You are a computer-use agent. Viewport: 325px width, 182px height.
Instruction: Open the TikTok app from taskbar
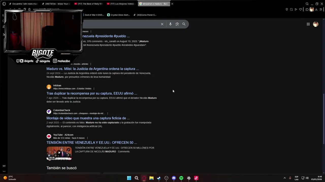[196, 178]
